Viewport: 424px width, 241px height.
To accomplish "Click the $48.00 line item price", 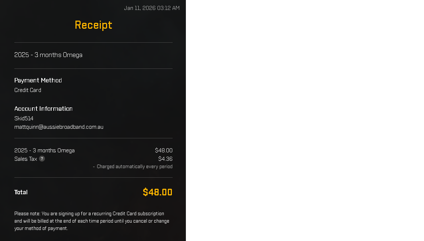I will click(x=163, y=150).
